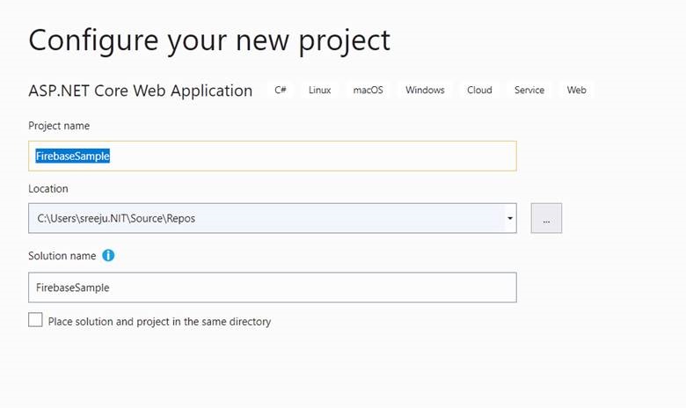Click the Service project type tag
686x408 pixels.
point(529,90)
